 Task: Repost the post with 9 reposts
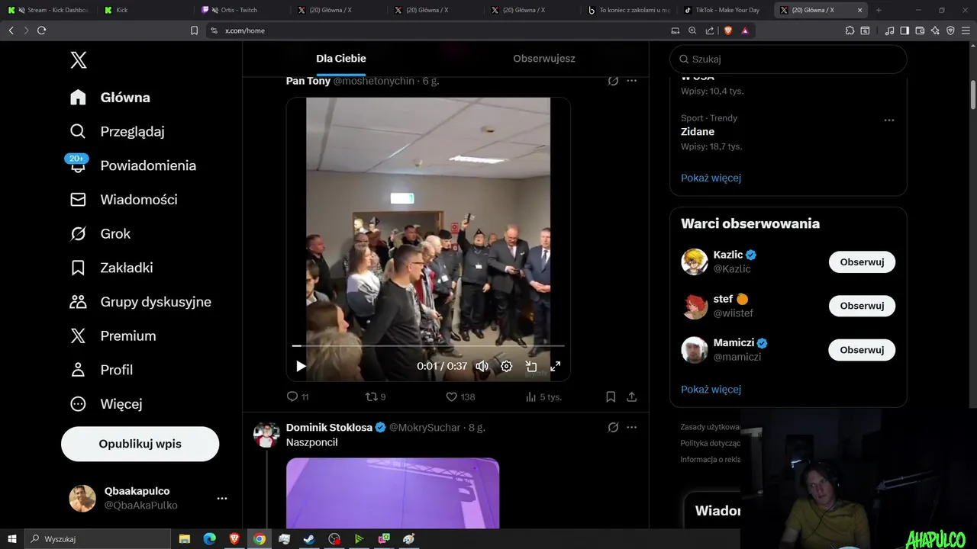(x=376, y=396)
